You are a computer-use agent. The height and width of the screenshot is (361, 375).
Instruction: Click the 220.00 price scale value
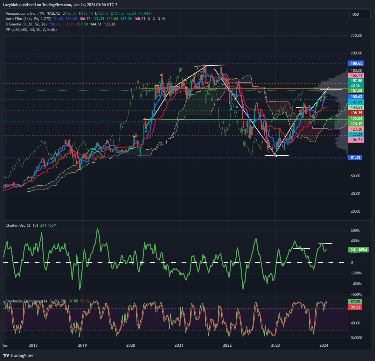pyautogui.click(x=356, y=35)
